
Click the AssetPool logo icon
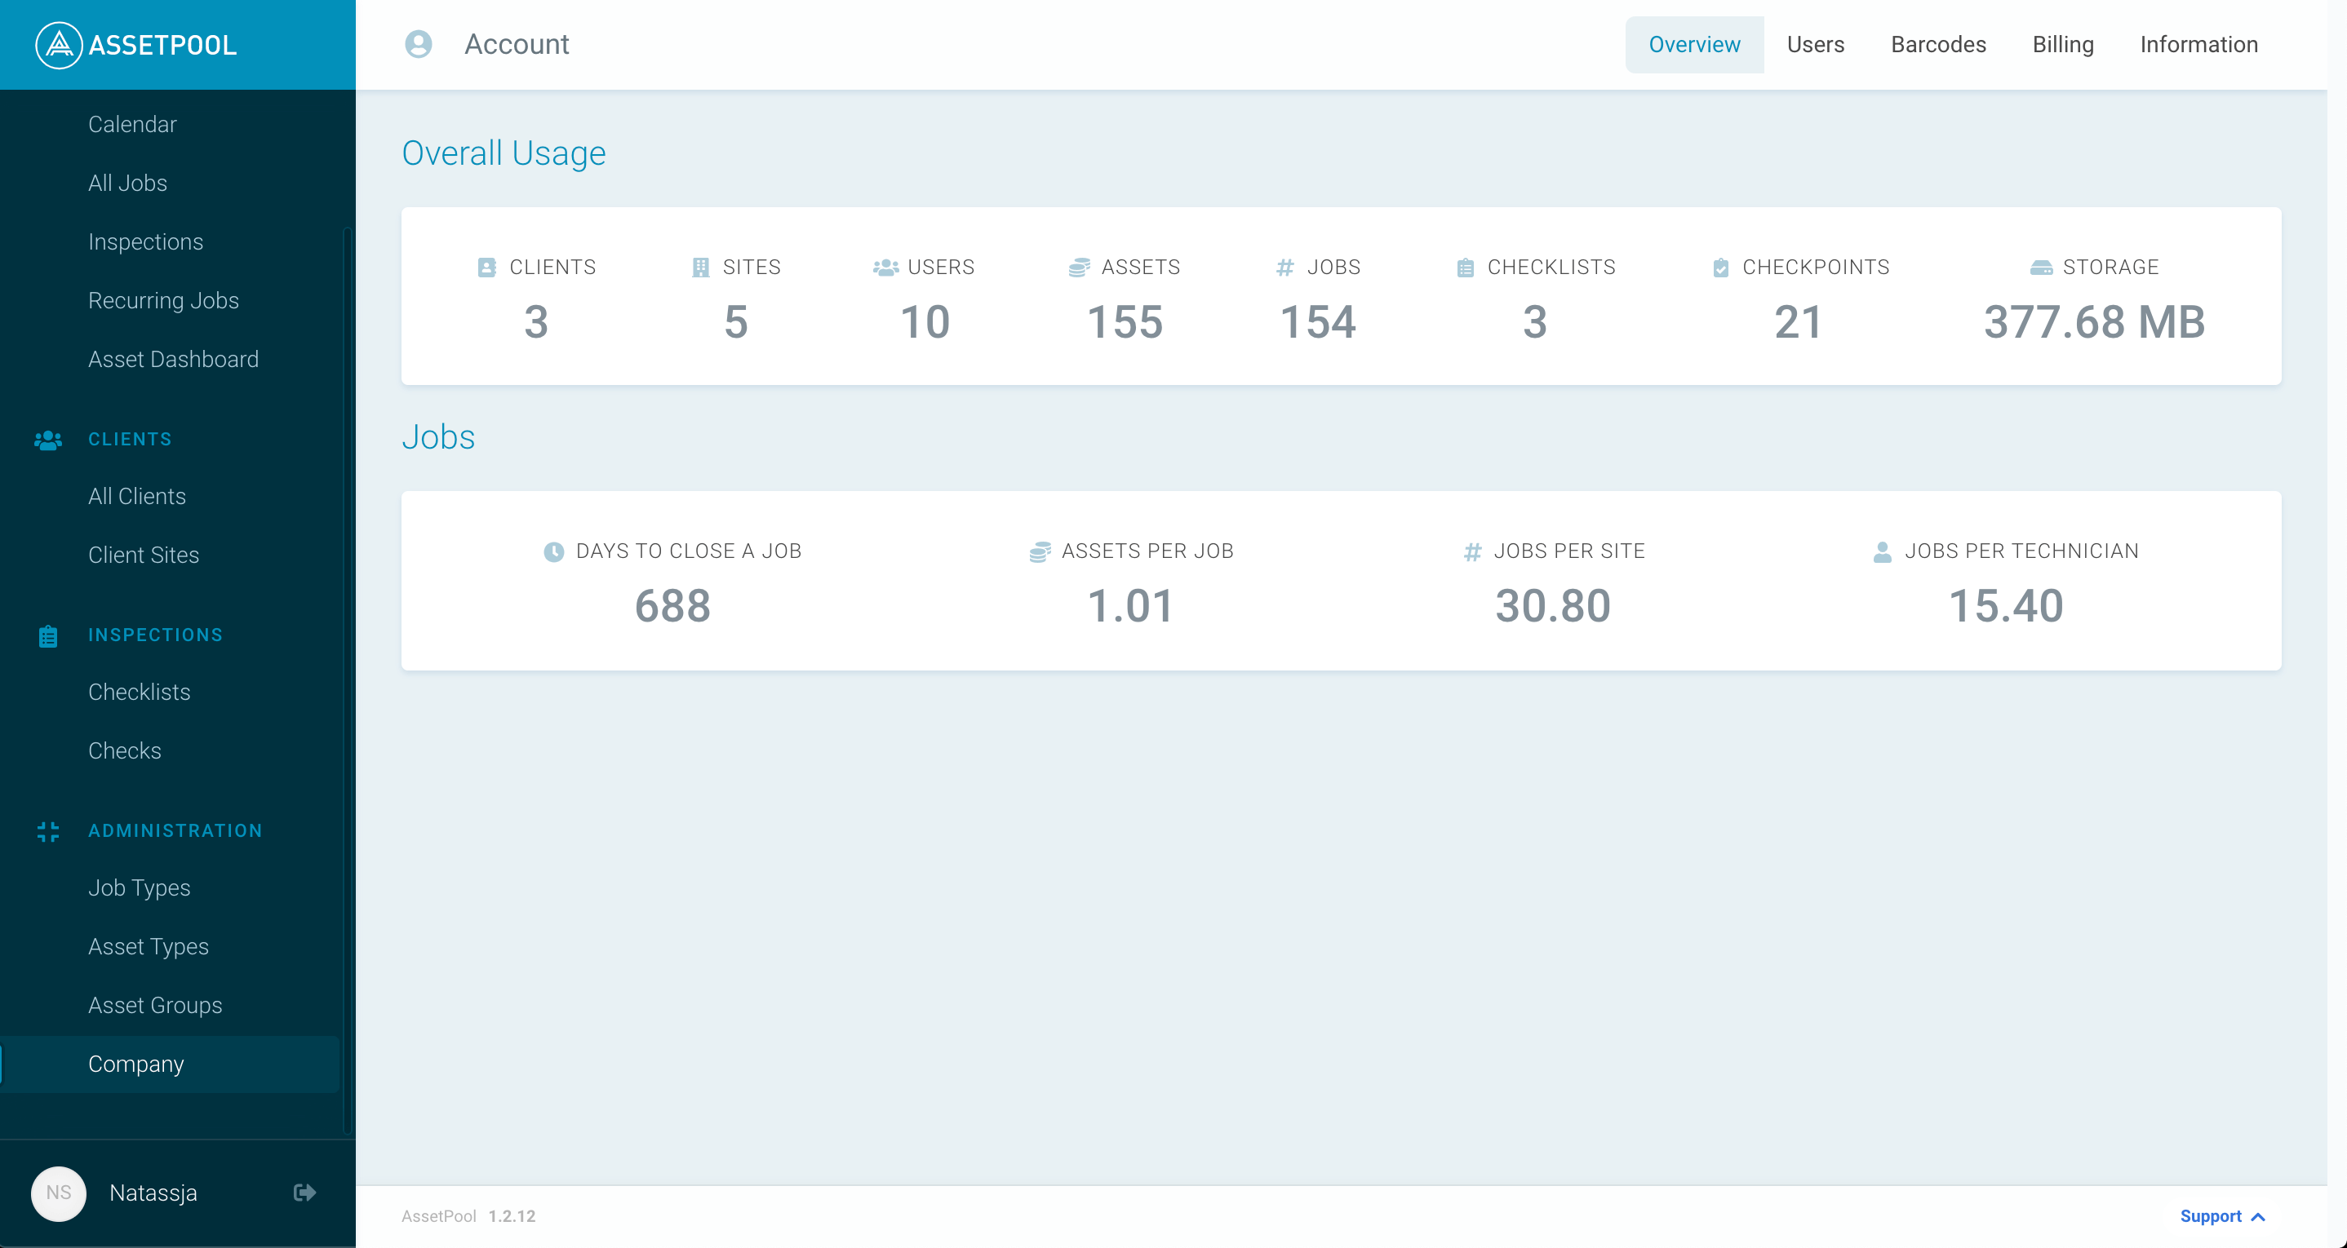(x=58, y=44)
